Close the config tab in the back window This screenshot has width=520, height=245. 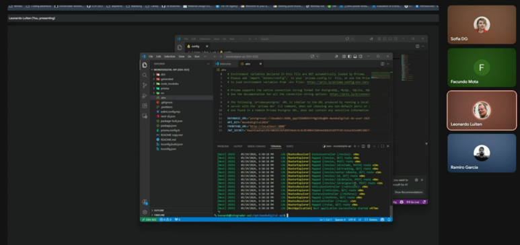click(x=207, y=46)
